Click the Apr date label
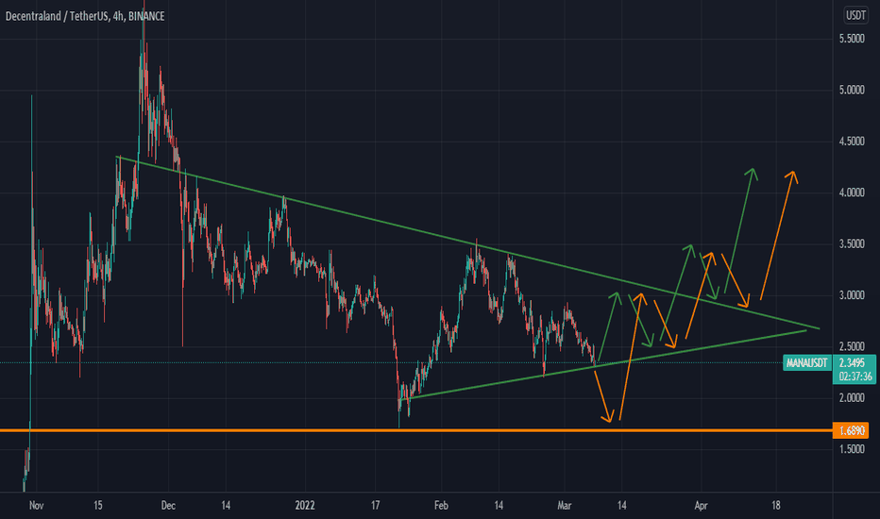This screenshot has width=880, height=519. (701, 506)
